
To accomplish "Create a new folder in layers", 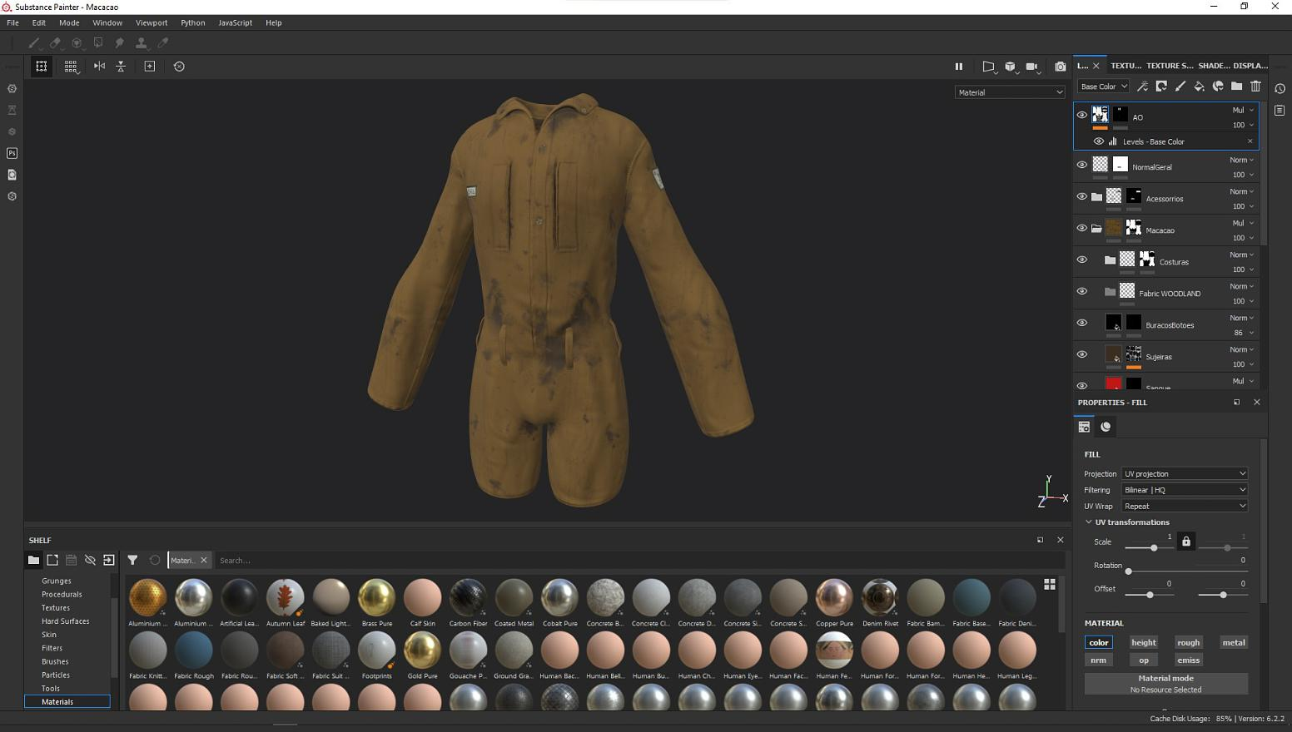I will tap(1237, 87).
